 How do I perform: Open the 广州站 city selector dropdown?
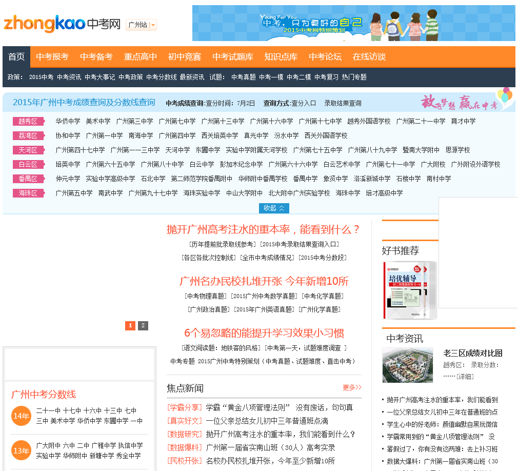click(x=141, y=25)
